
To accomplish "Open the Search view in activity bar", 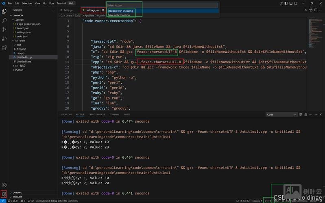I will click(4, 20).
